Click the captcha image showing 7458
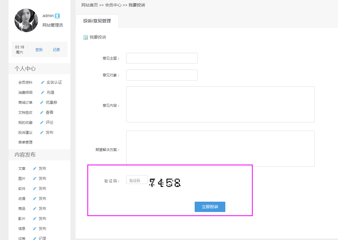338x240 pixels. click(x=165, y=183)
